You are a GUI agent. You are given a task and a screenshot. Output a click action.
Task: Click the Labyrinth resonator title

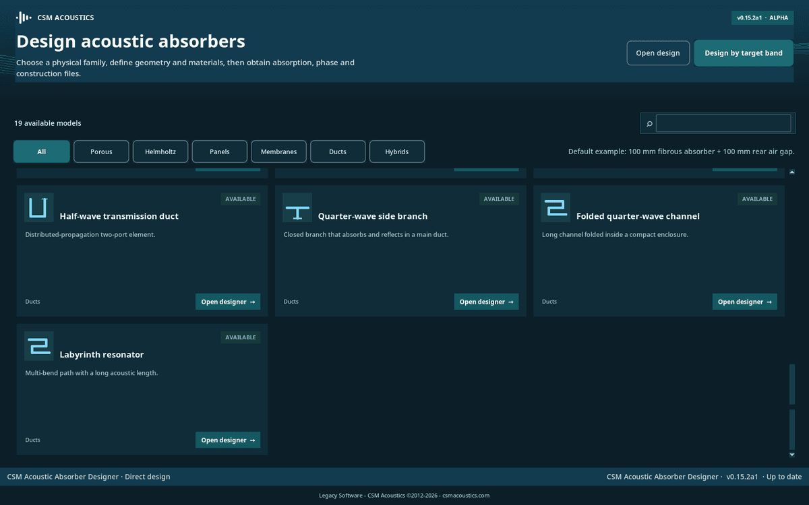point(102,354)
